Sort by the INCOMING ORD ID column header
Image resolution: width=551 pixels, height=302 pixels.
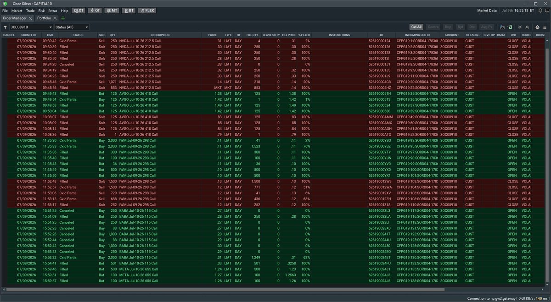click(417, 35)
